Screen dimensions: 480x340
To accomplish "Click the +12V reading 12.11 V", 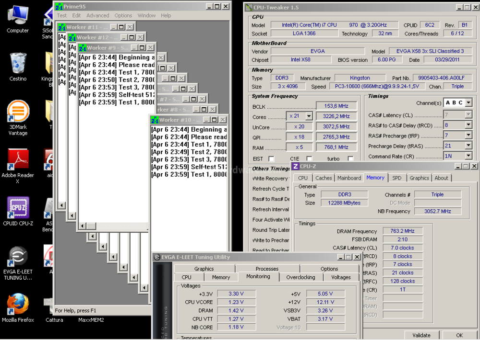I will click(x=325, y=302).
